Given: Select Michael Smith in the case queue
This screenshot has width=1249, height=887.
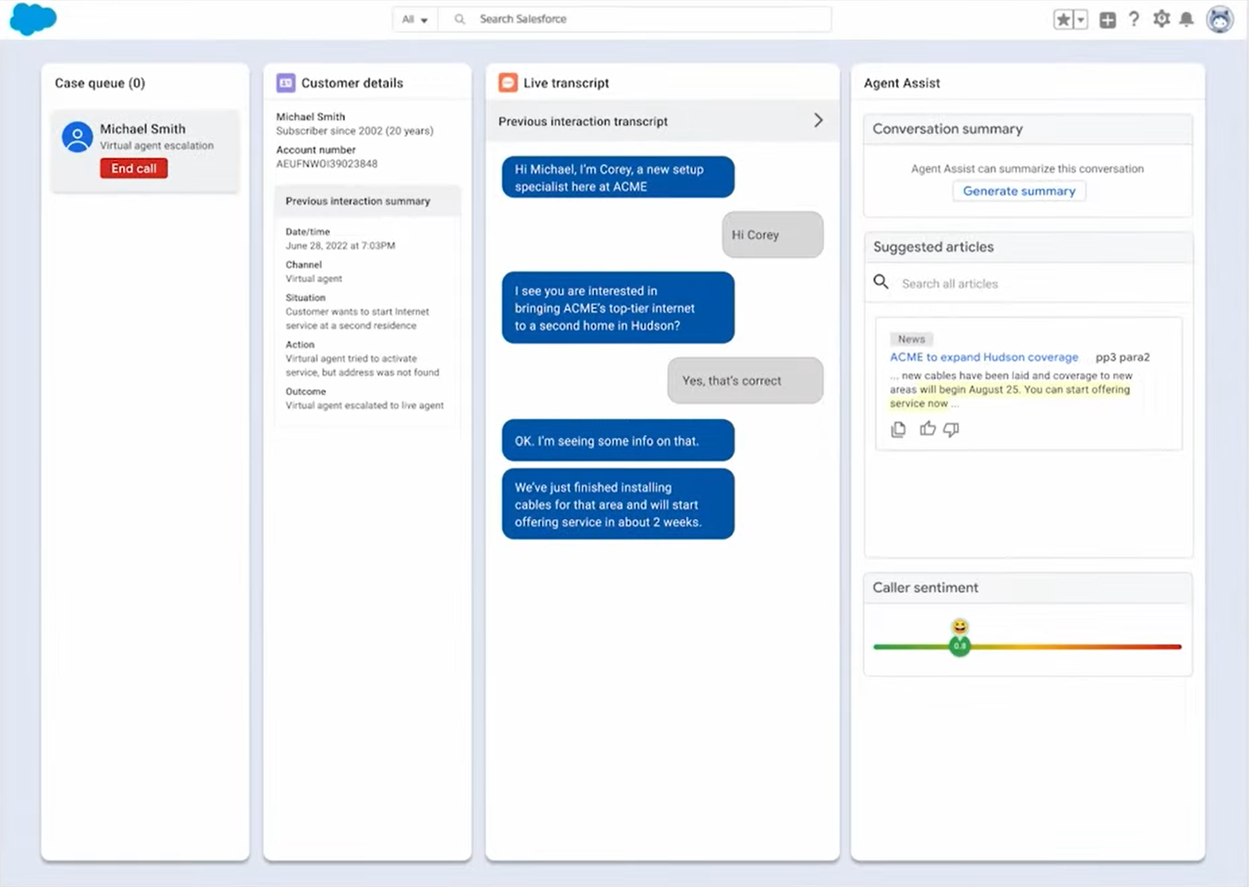Looking at the screenshot, I should 145,151.
